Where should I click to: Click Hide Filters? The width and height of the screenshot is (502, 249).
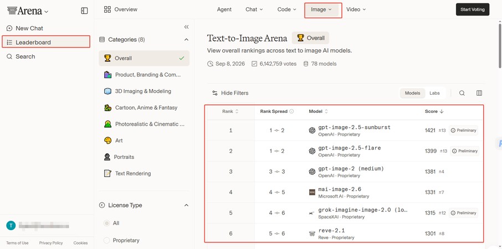230,93
